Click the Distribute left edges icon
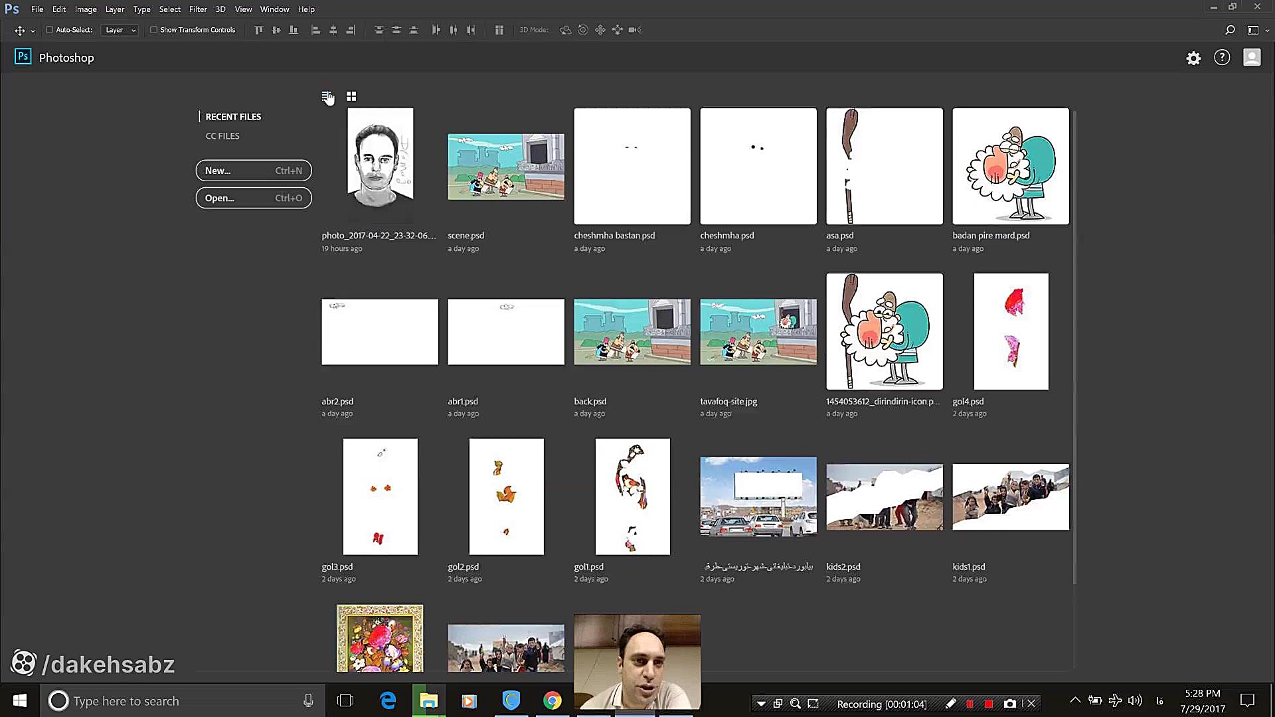This screenshot has width=1275, height=717. pyautogui.click(x=436, y=30)
